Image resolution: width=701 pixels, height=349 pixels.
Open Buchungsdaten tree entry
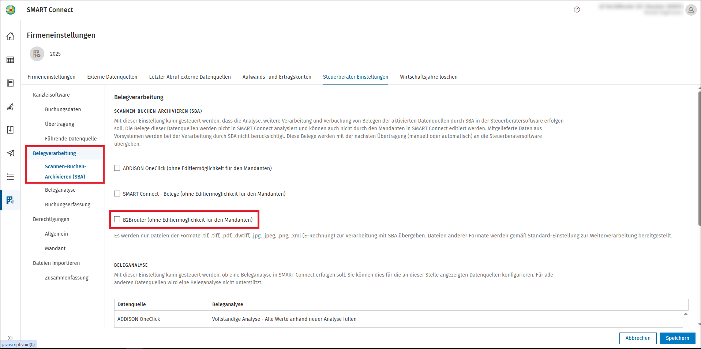coord(63,109)
